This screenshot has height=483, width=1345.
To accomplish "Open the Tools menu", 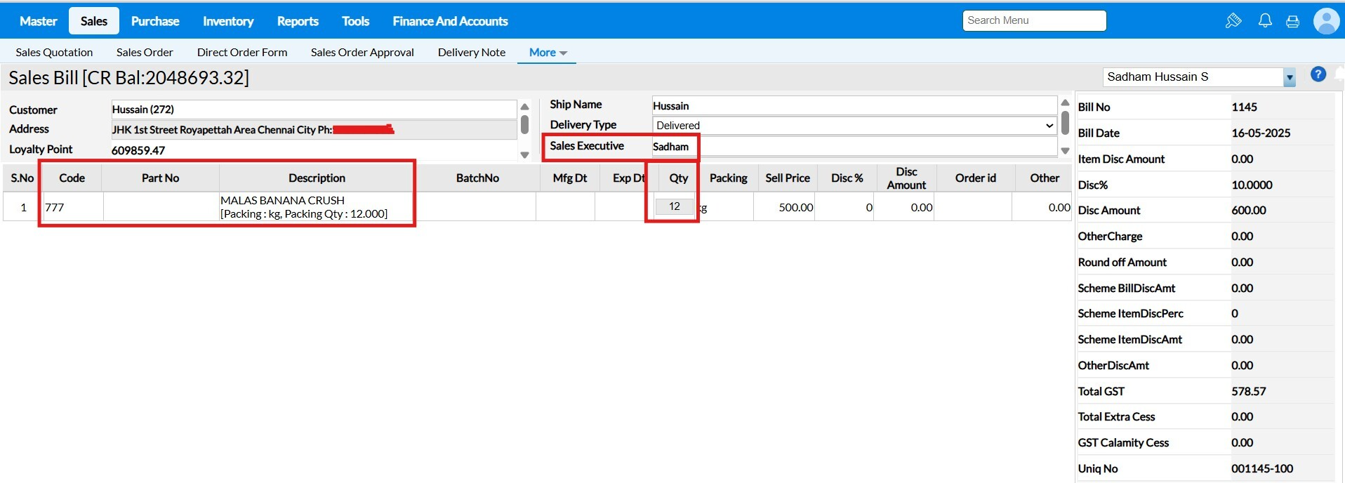I will click(355, 21).
